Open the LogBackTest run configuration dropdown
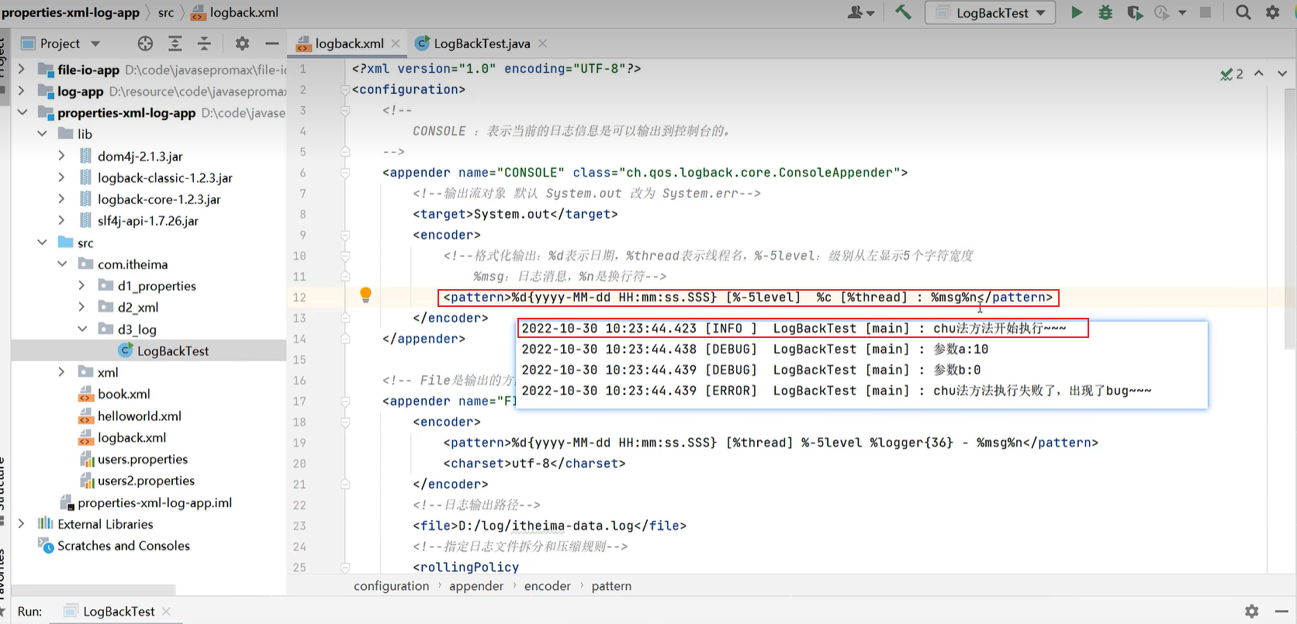The image size is (1297, 624). pyautogui.click(x=991, y=12)
